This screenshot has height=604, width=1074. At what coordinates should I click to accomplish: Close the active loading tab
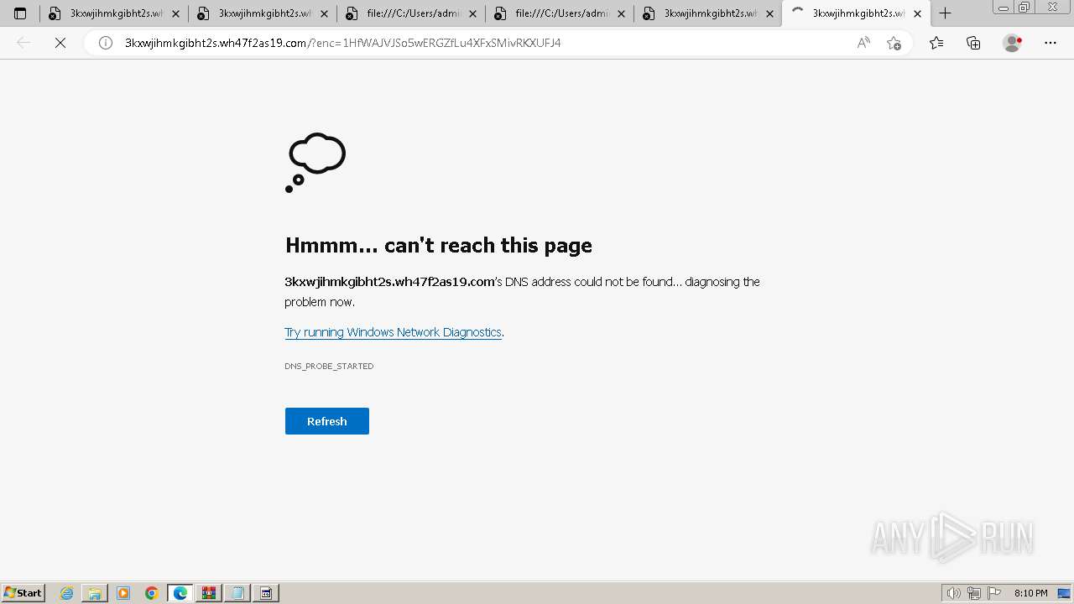tap(917, 13)
